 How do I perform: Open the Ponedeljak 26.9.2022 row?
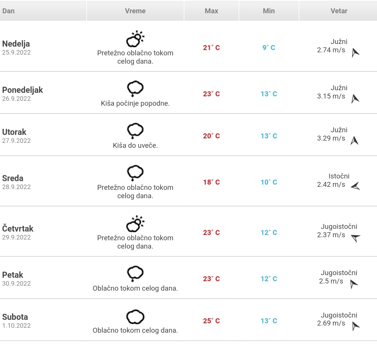tap(188, 93)
